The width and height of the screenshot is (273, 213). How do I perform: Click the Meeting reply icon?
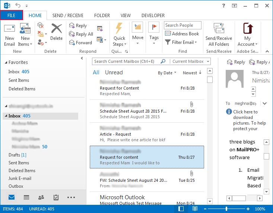tap(100, 29)
